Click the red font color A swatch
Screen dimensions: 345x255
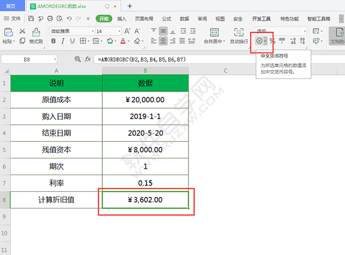pos(123,41)
